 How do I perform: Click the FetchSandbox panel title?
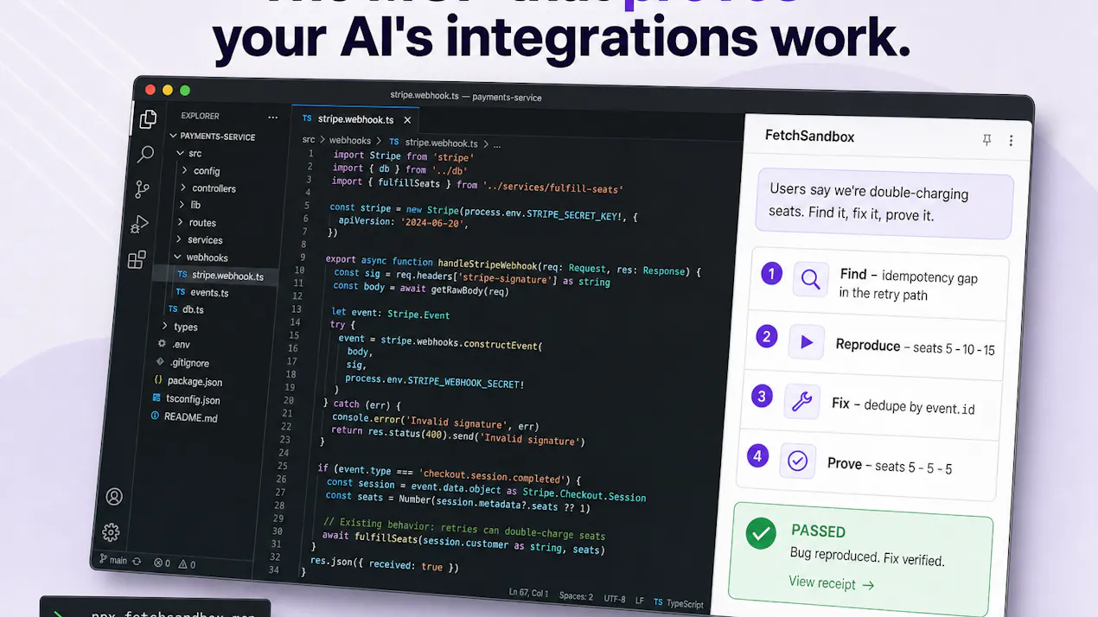809,136
